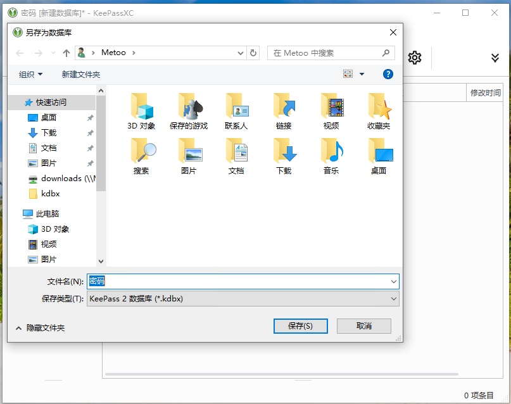Expand the KeePassXC toolbar double chevron
The width and height of the screenshot is (511, 404).
[x=495, y=58]
